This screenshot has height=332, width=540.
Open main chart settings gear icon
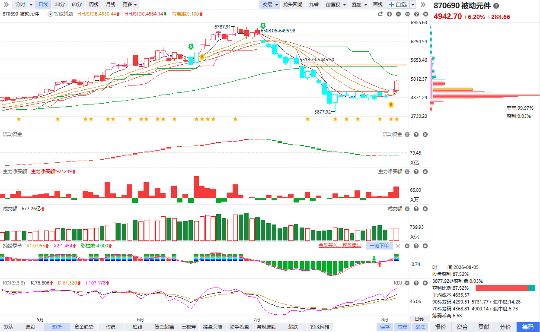407,14
